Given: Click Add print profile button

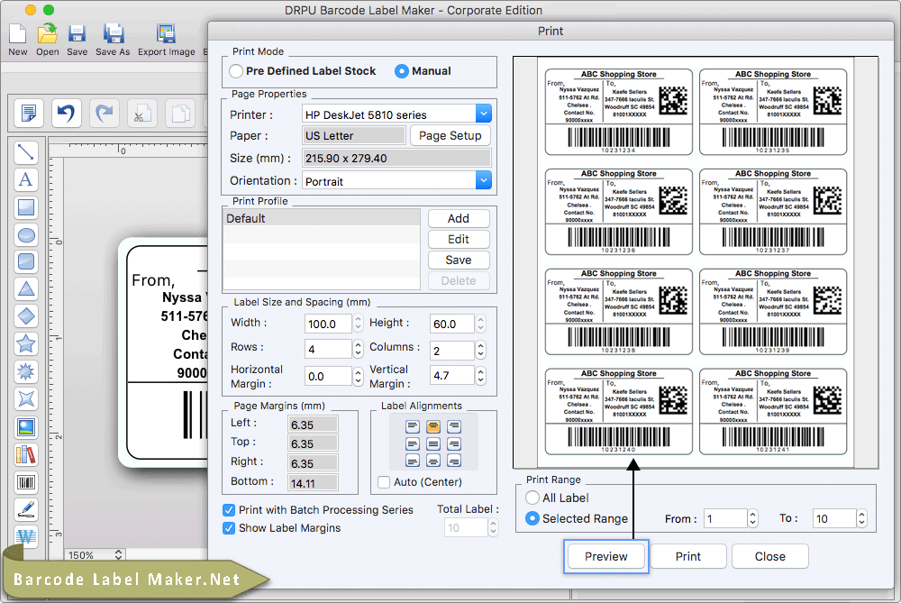Looking at the screenshot, I should [459, 218].
